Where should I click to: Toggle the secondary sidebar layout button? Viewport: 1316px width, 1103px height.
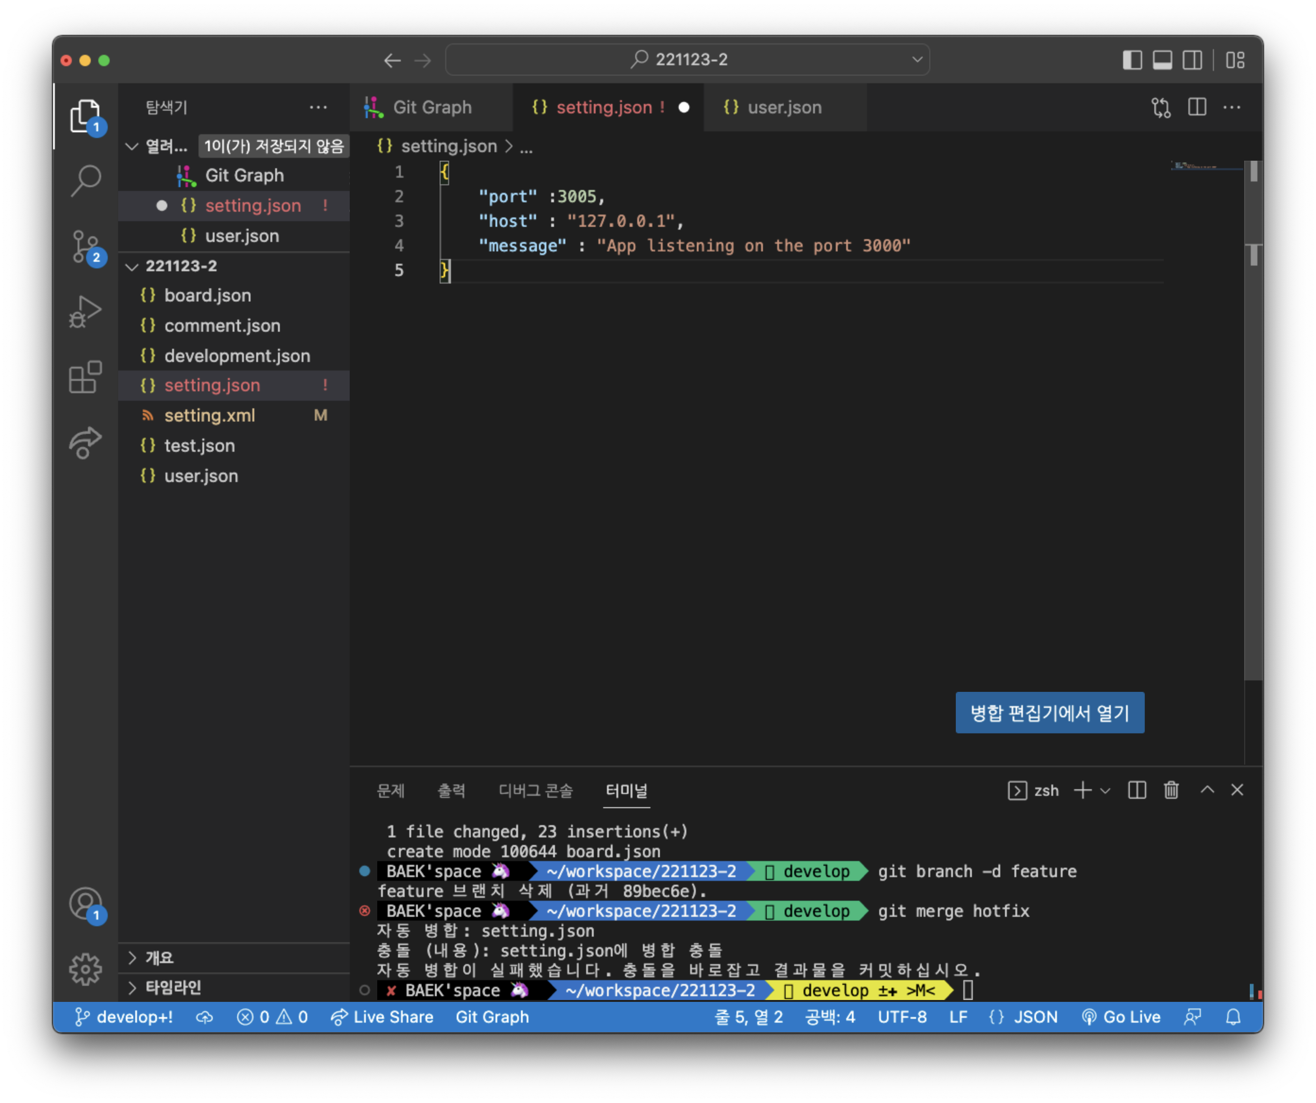[x=1192, y=60]
